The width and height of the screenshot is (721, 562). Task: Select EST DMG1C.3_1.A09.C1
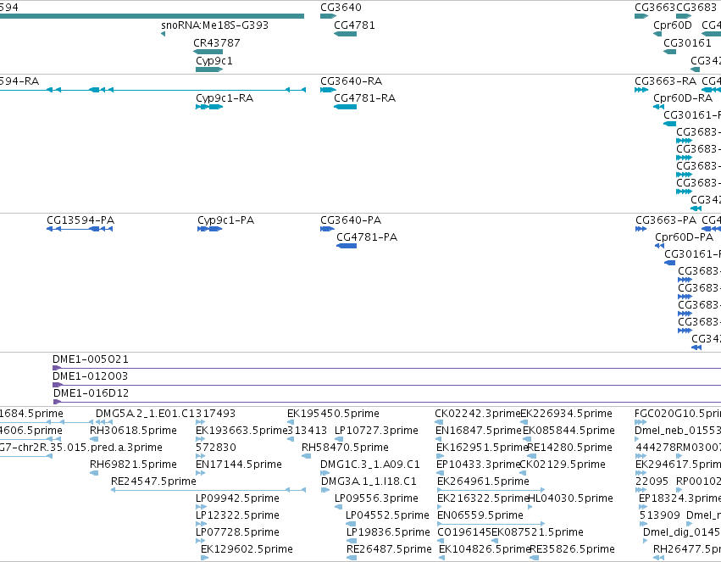[370, 465]
